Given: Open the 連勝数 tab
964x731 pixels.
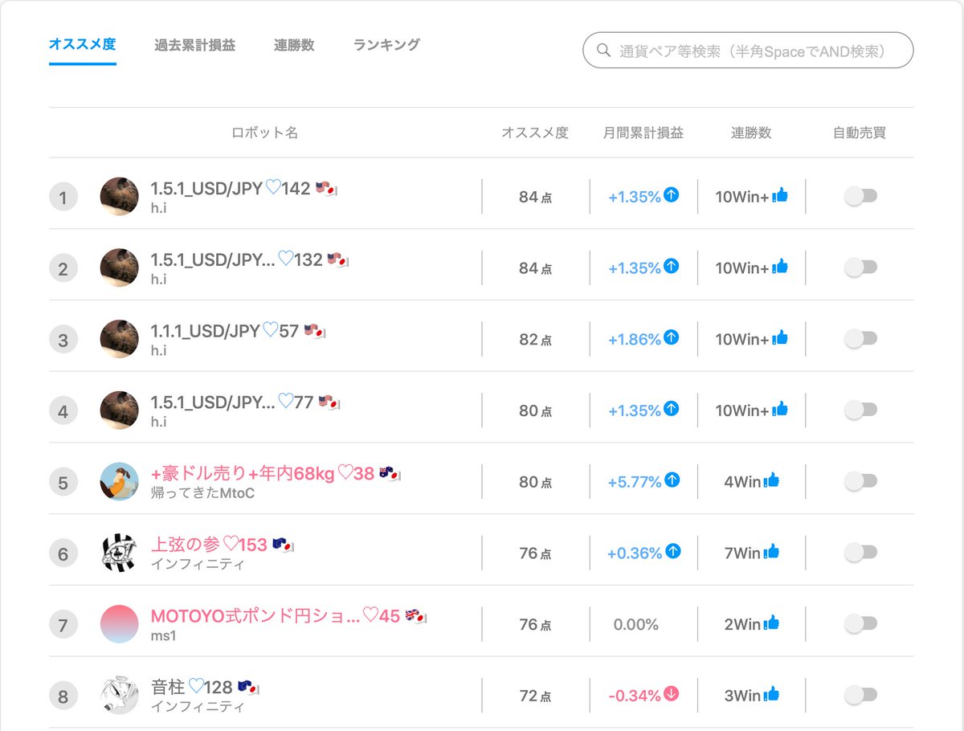Looking at the screenshot, I should click(x=294, y=45).
